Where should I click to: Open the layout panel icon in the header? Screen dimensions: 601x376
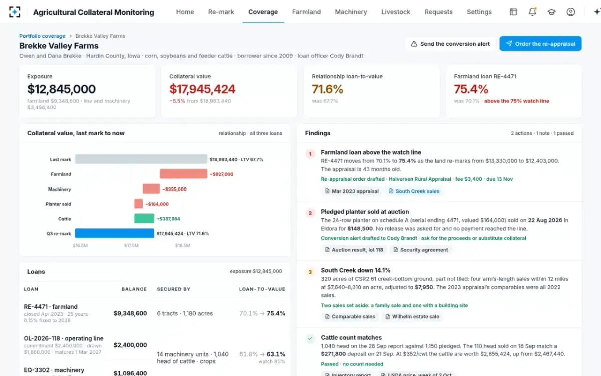(513, 12)
